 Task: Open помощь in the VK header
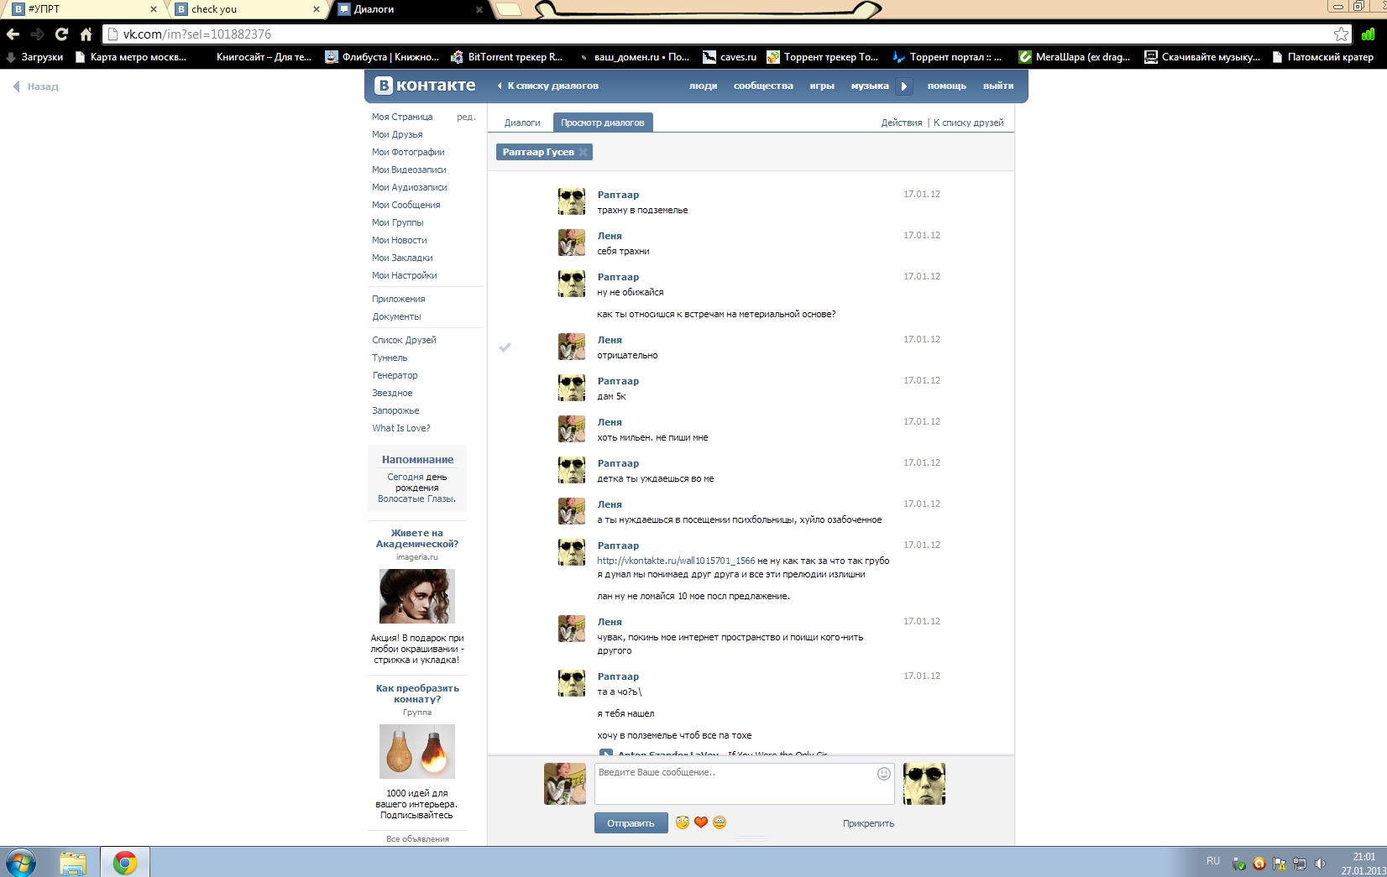click(947, 86)
